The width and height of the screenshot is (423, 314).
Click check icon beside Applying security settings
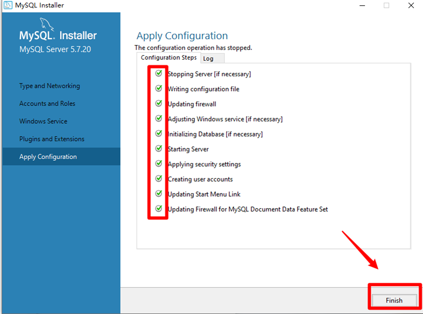pyautogui.click(x=159, y=163)
